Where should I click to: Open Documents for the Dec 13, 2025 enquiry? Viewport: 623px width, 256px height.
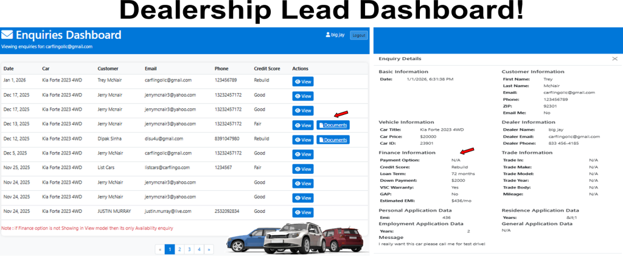click(x=333, y=125)
